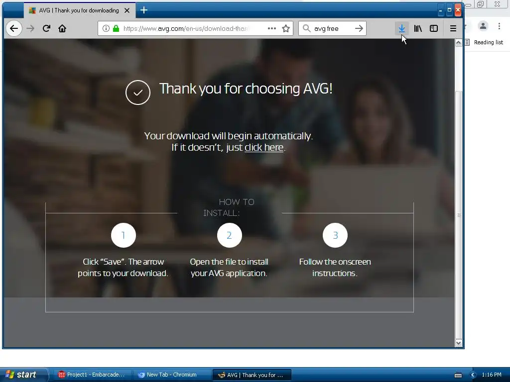
Task: Click the keyboard tray icon
Action: point(458,375)
